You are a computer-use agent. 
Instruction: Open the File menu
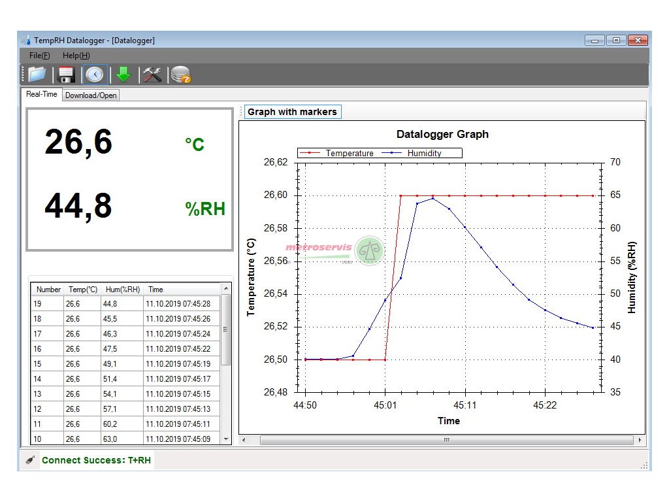pyautogui.click(x=39, y=56)
